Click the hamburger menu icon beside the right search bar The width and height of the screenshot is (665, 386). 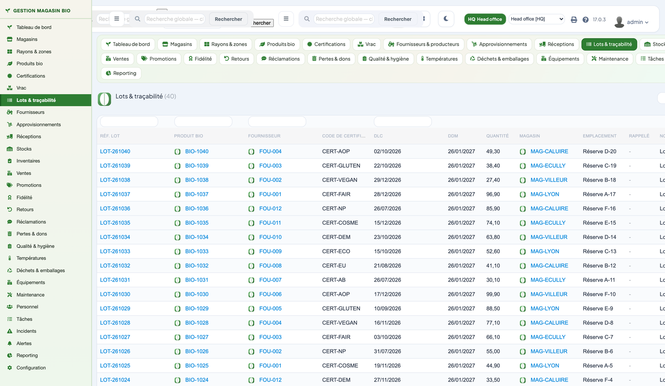[286, 19]
